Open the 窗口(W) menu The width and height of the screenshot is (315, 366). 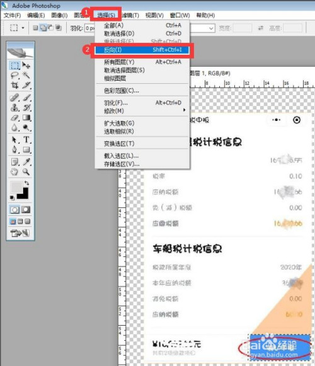pyautogui.click(x=180, y=15)
